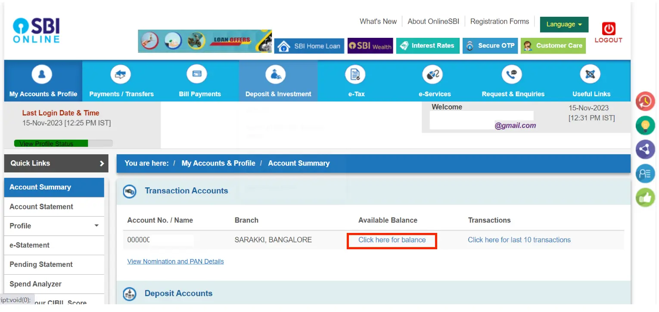
Task: Open the Payments / Transfers icon
Action: coord(121,75)
